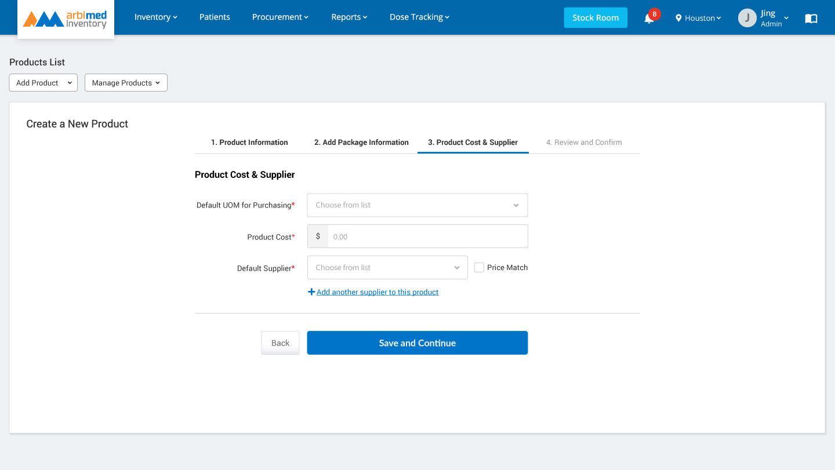The width and height of the screenshot is (835, 470).
Task: Click the Default UOM for Purchasing label
Action: (x=245, y=205)
